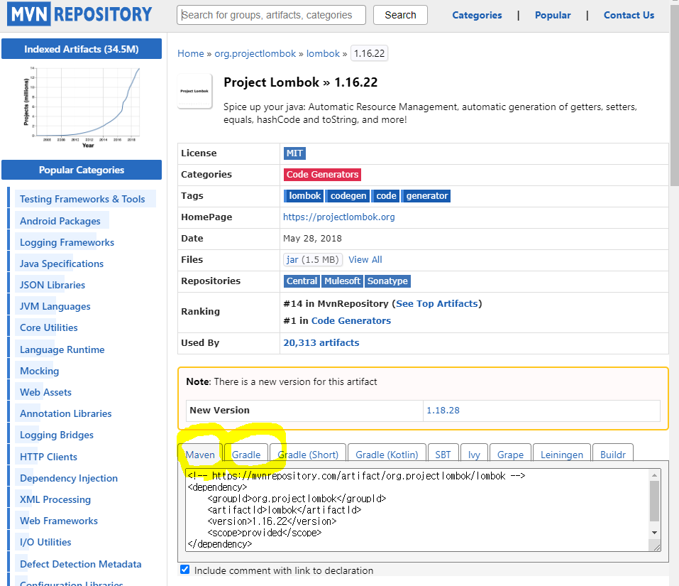Open the Categories menu link
Image resolution: width=679 pixels, height=586 pixels.
[x=477, y=15]
